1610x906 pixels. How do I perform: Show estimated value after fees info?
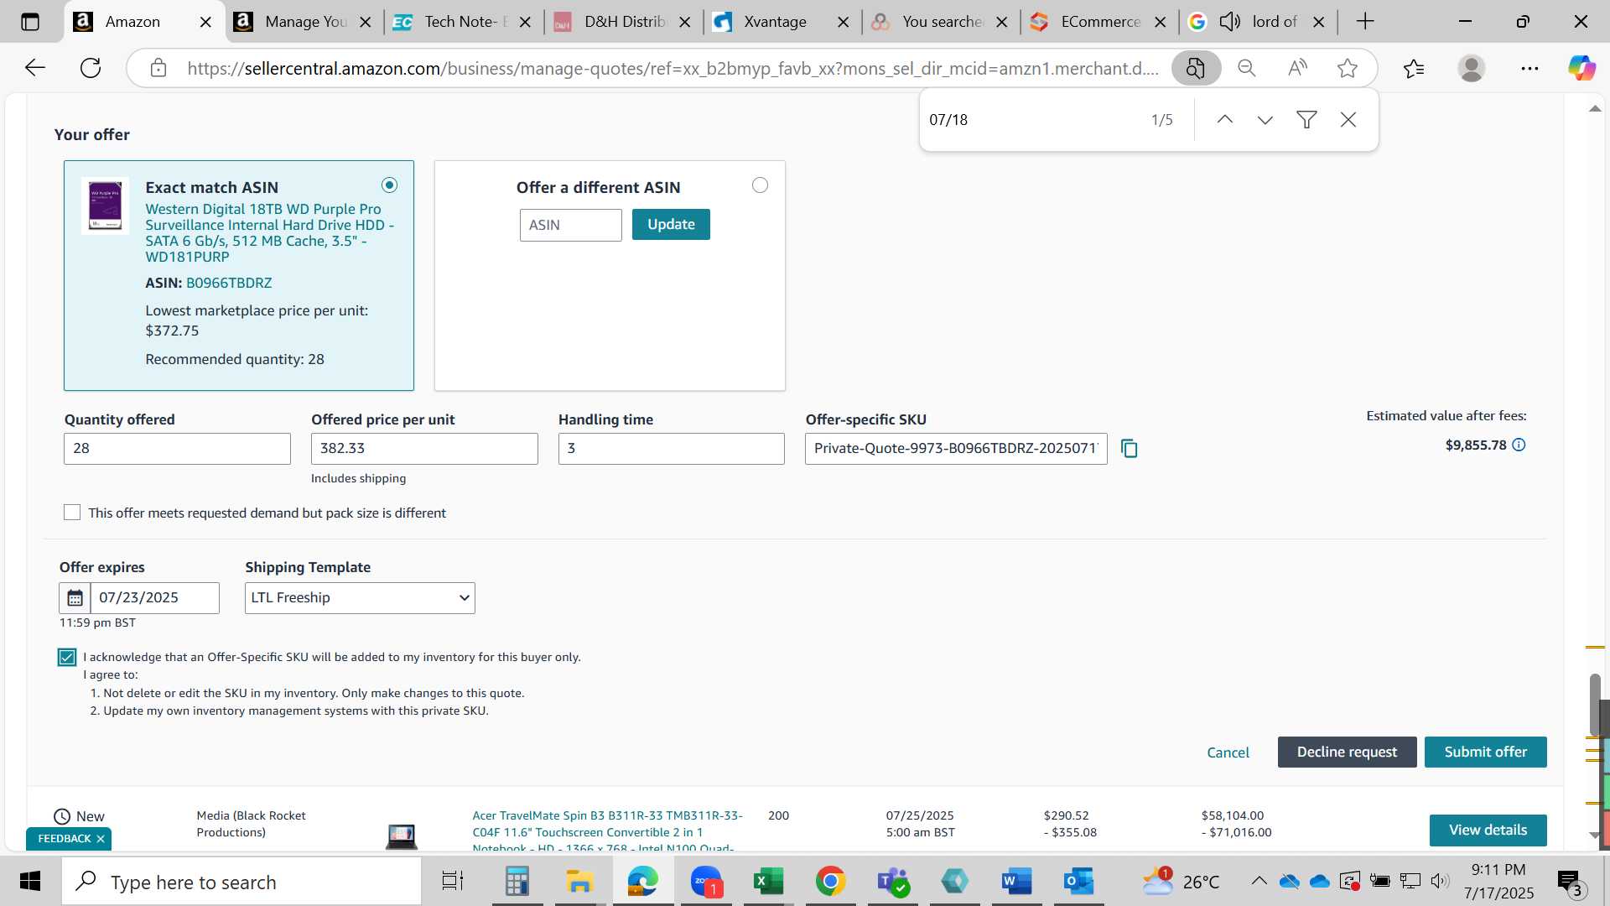click(1519, 445)
